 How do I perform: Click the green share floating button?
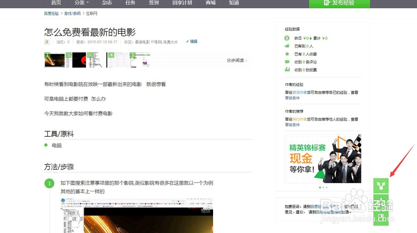pyautogui.click(x=381, y=186)
